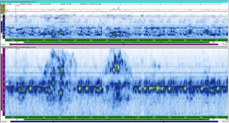Click the upper view's green zoom bar
The width and height of the screenshot is (229, 123).
116,42
